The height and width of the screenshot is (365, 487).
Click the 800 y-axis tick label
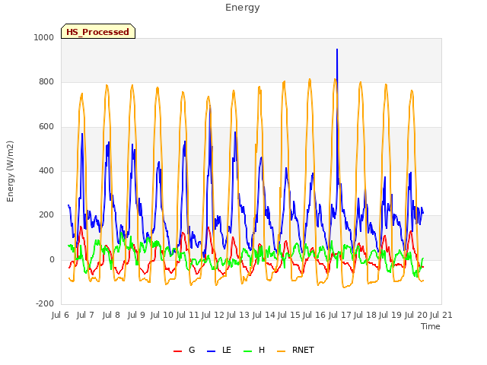click(x=46, y=82)
